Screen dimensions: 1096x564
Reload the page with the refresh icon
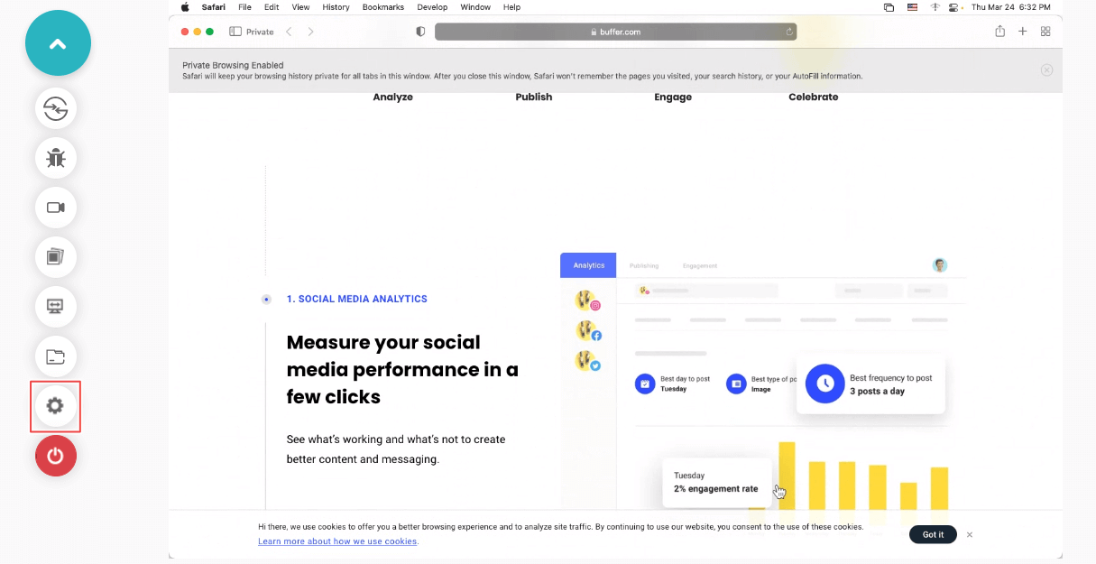coord(789,32)
